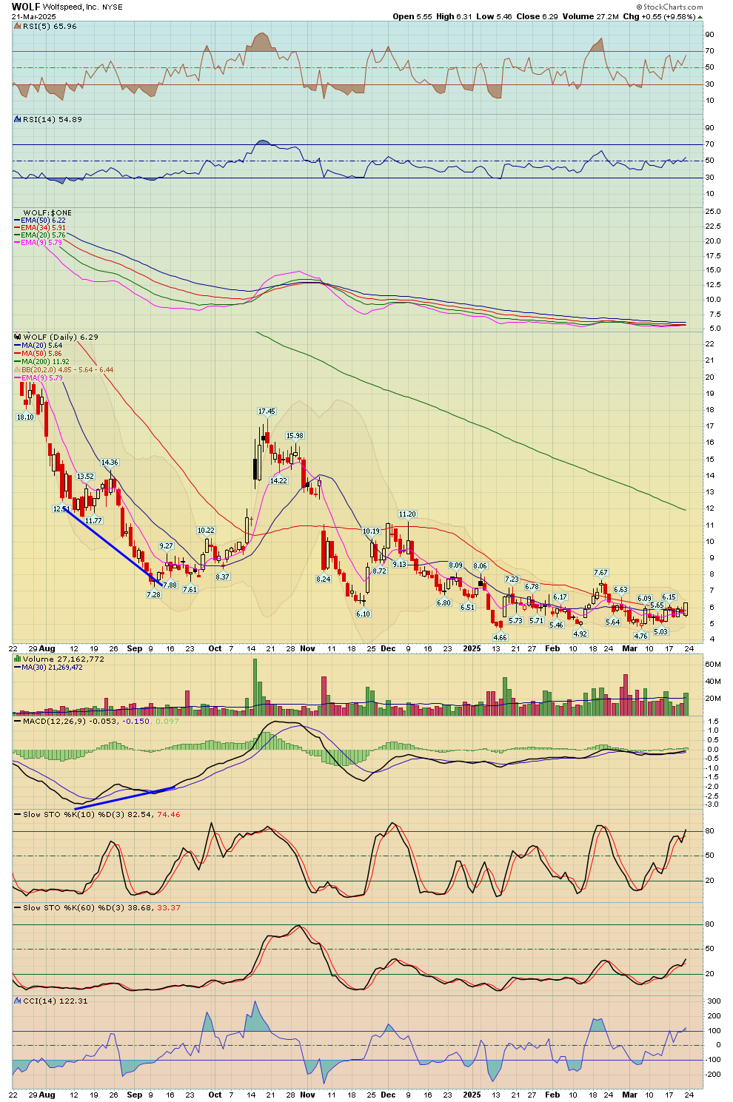Click the CCI(14) legend icon

point(17,1001)
